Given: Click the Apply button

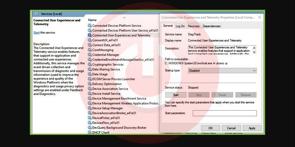Looking at the screenshot, I should point(252,128).
